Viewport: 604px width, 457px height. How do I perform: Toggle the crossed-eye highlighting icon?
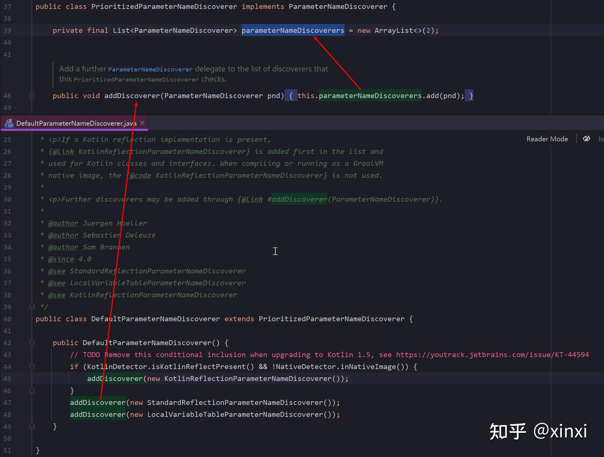586,139
